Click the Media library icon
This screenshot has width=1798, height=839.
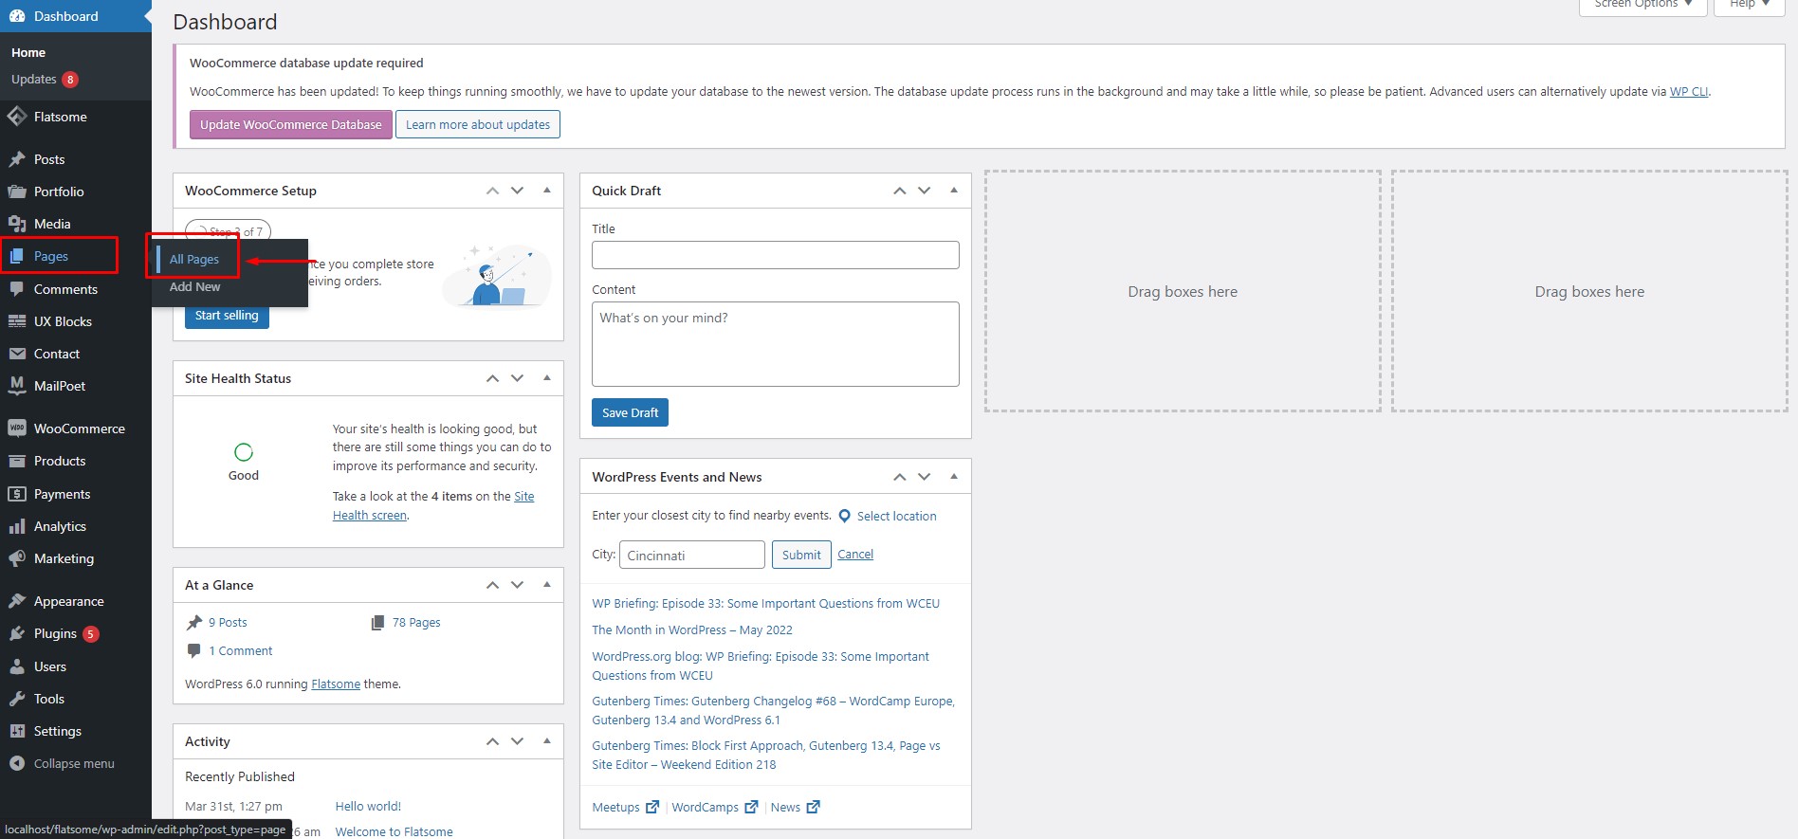tap(17, 224)
